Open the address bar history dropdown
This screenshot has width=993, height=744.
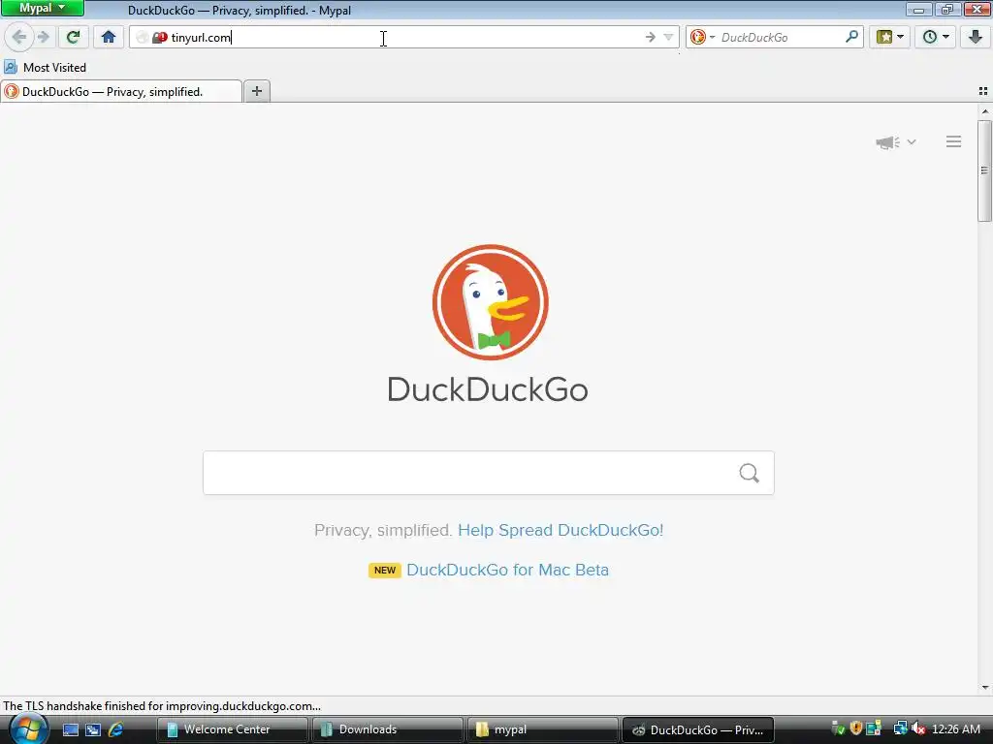point(668,38)
